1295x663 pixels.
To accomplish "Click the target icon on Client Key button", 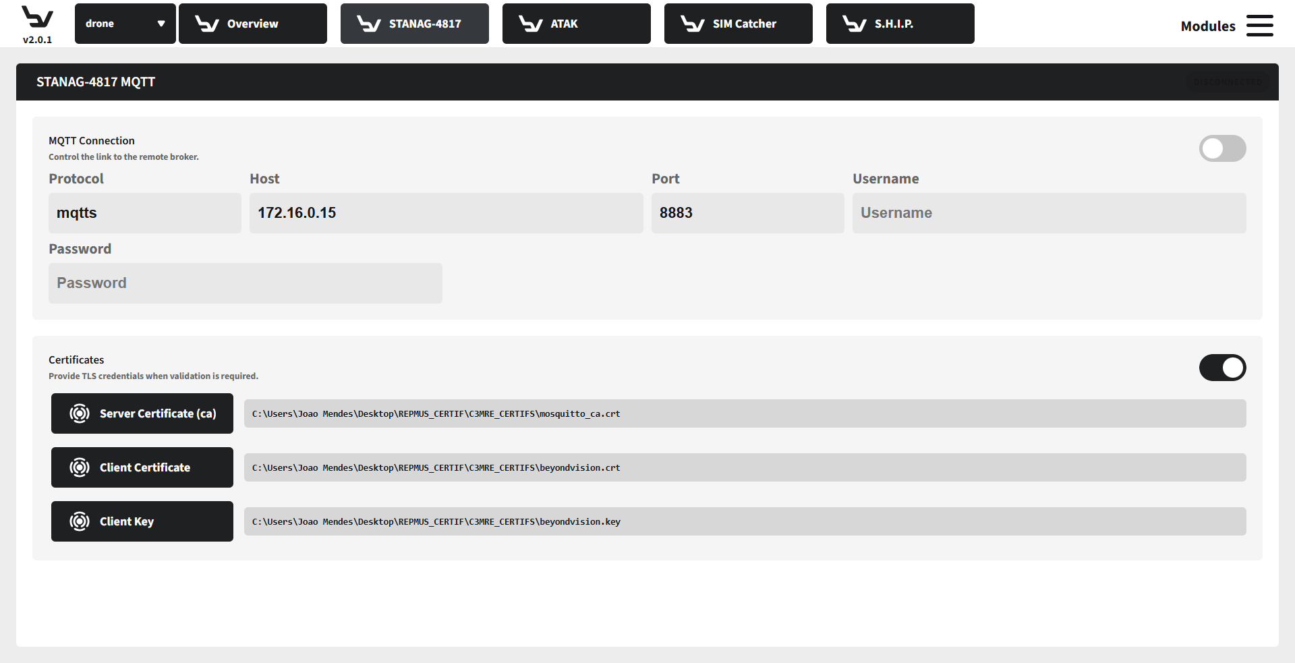I will [80, 521].
